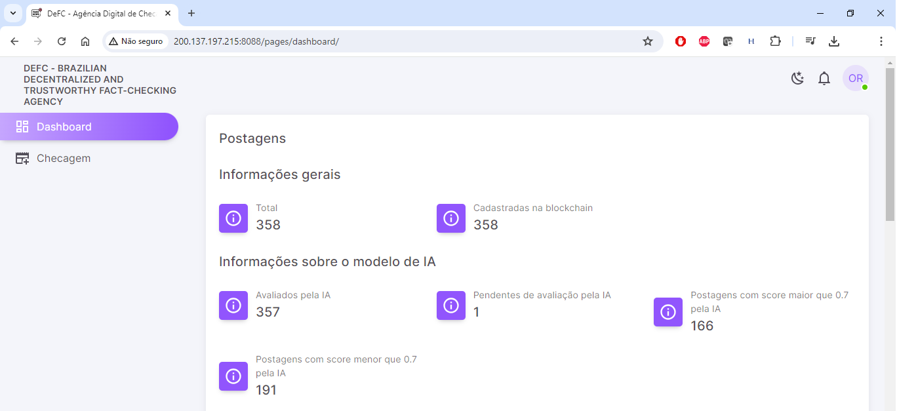Click the page vertical scrollbar
The image size is (897, 411).
(x=890, y=144)
